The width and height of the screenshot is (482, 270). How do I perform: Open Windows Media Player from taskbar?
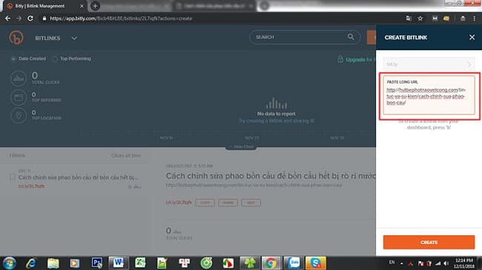(74, 263)
